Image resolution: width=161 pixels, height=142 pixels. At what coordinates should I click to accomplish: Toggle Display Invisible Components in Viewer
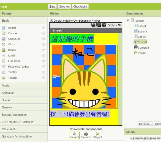pyautogui.click(x=52, y=20)
